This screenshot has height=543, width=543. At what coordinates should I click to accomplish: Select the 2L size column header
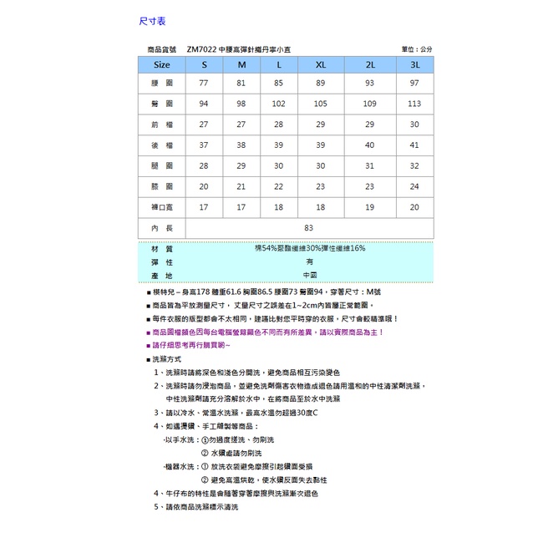[x=370, y=64]
